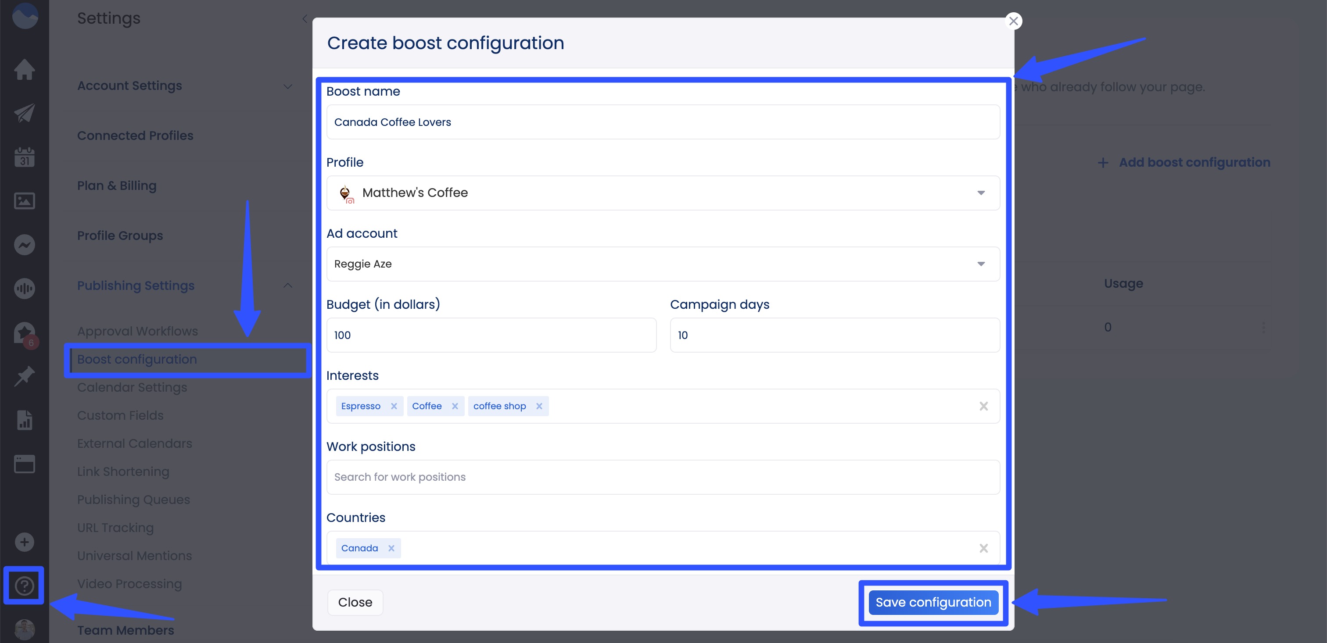Open the Profile dropdown showing Matthew's Coffee

(x=981, y=193)
